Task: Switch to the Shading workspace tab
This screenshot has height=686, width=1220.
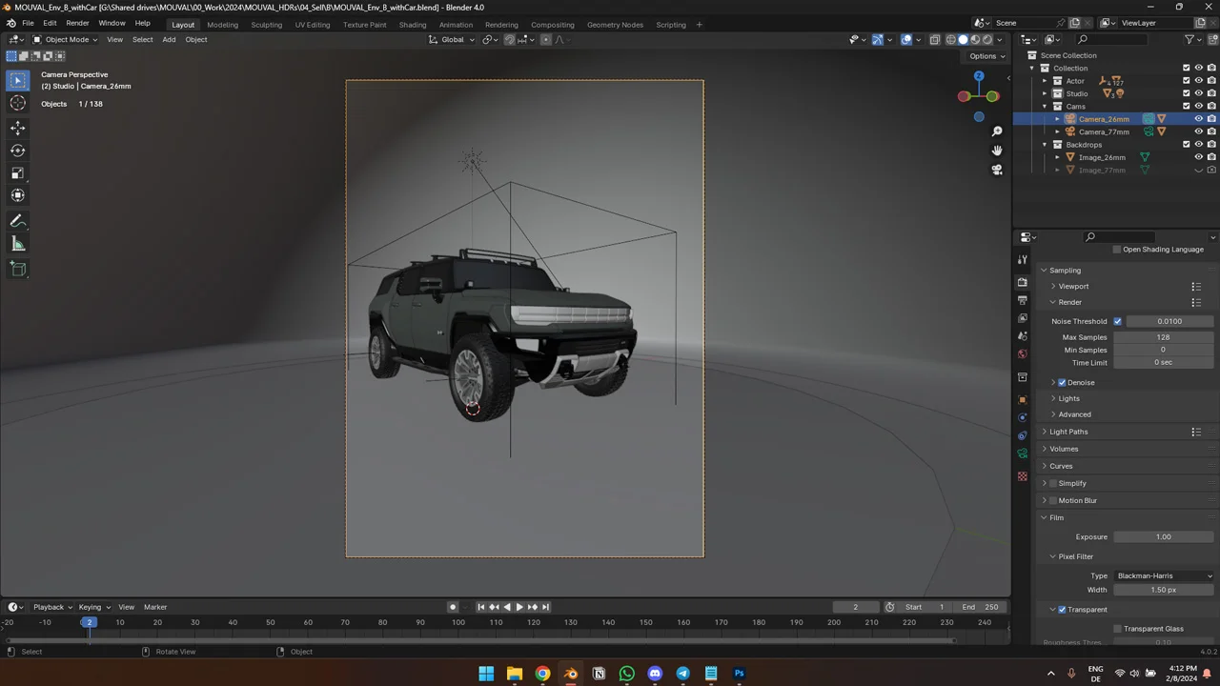Action: 413,24
